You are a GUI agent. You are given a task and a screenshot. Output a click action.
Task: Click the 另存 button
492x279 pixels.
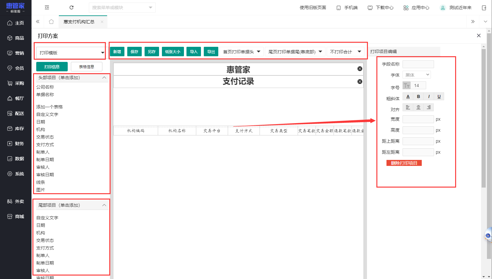(152, 52)
